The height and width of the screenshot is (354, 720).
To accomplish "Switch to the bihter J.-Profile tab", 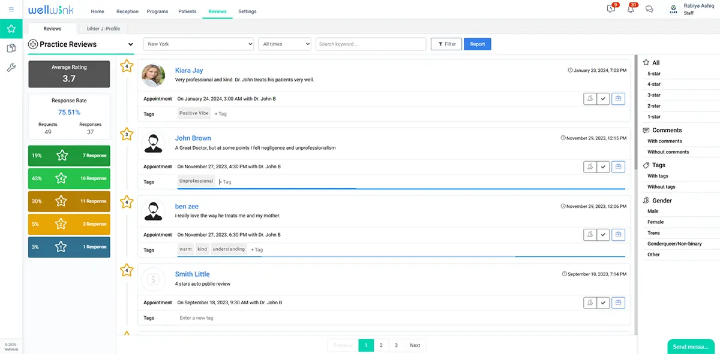I will [103, 29].
